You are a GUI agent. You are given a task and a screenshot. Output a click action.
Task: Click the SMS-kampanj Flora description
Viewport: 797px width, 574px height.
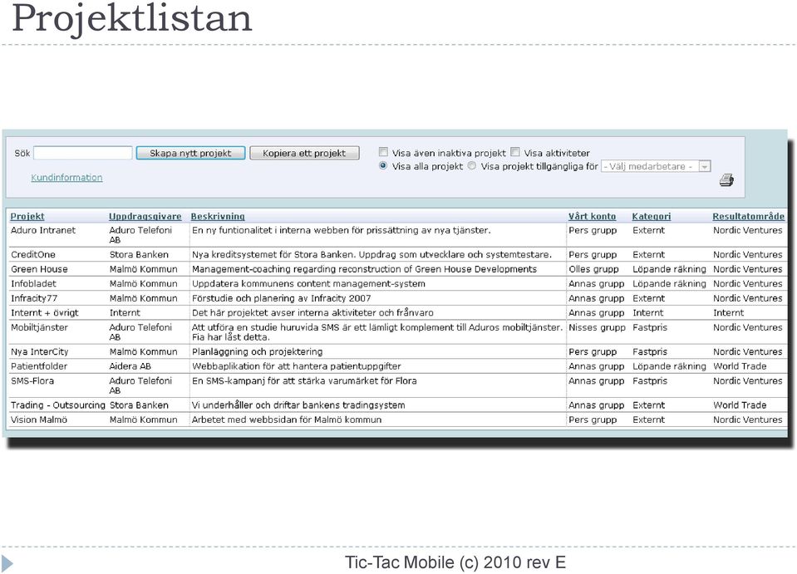coord(304,381)
